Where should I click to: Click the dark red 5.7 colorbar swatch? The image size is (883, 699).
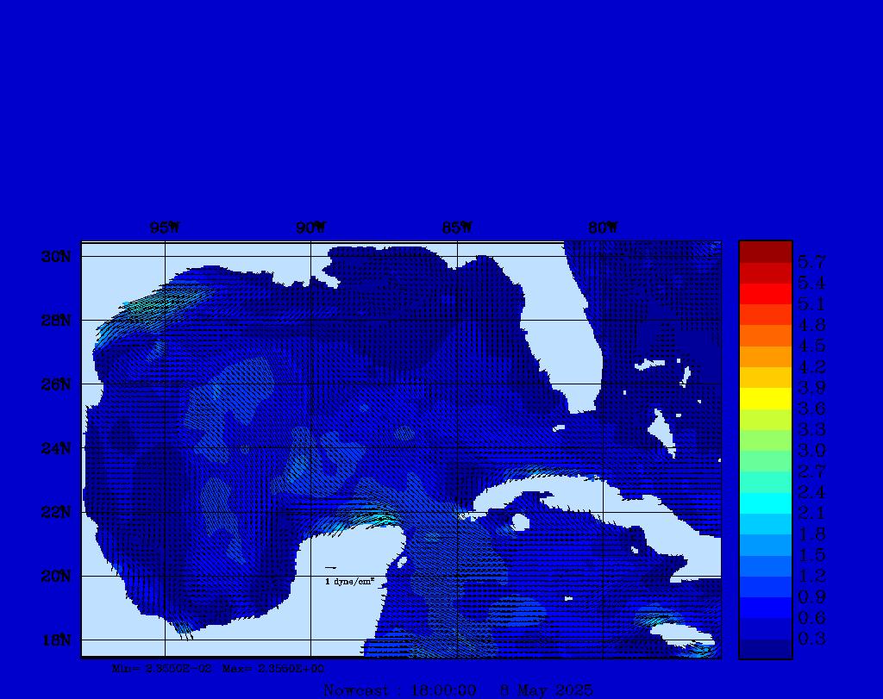(765, 252)
